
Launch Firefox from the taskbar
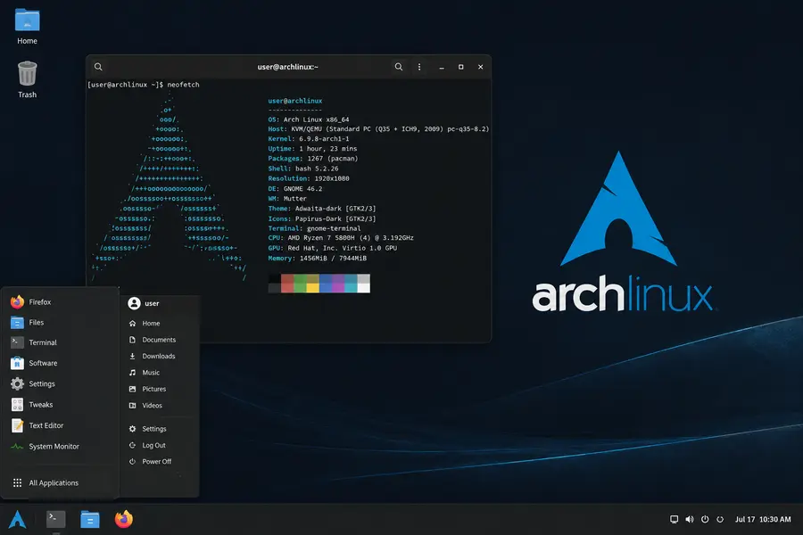pyautogui.click(x=123, y=519)
